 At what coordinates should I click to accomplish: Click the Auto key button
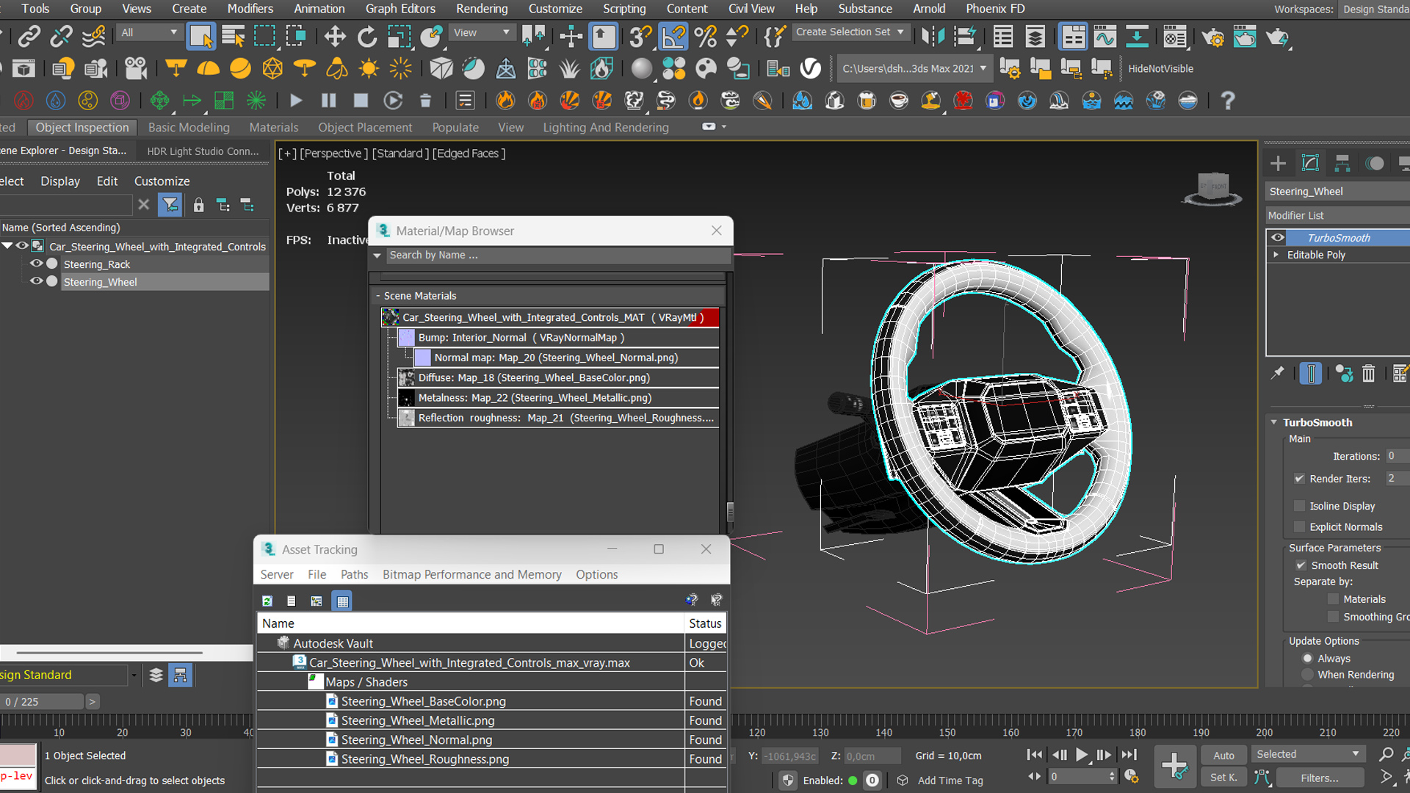coord(1223,756)
